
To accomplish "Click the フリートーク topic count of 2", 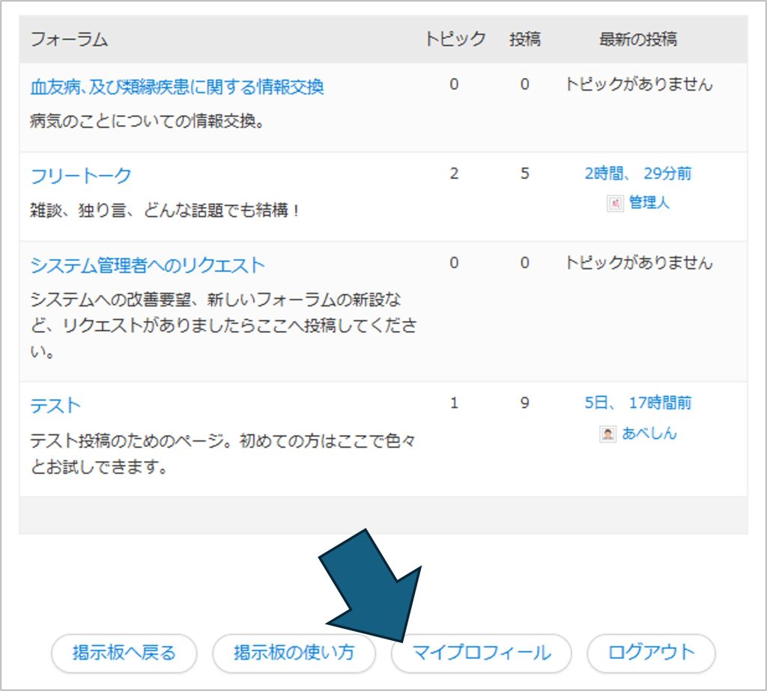I will (454, 174).
